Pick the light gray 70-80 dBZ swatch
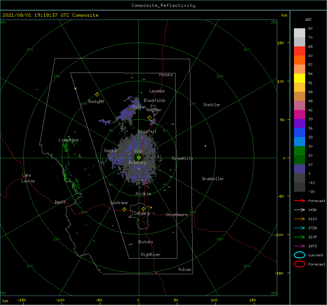This screenshot has width=327, height=305. [x=299, y=33]
